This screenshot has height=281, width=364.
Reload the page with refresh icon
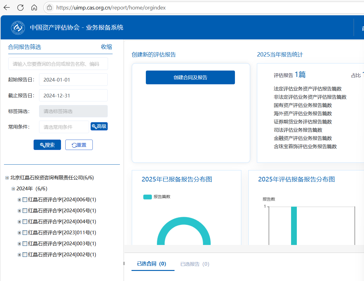pyautogui.click(x=20, y=8)
